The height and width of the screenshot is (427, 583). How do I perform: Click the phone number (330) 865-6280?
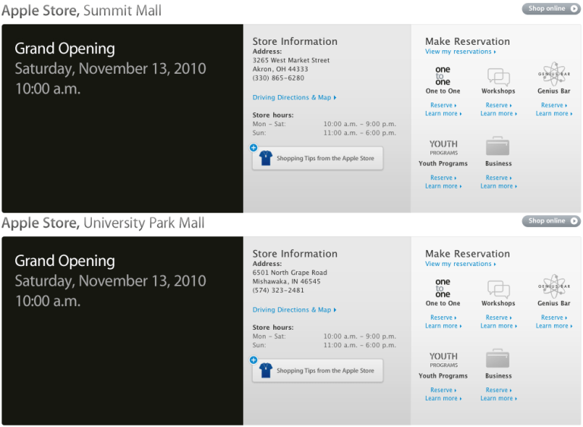[x=278, y=77]
